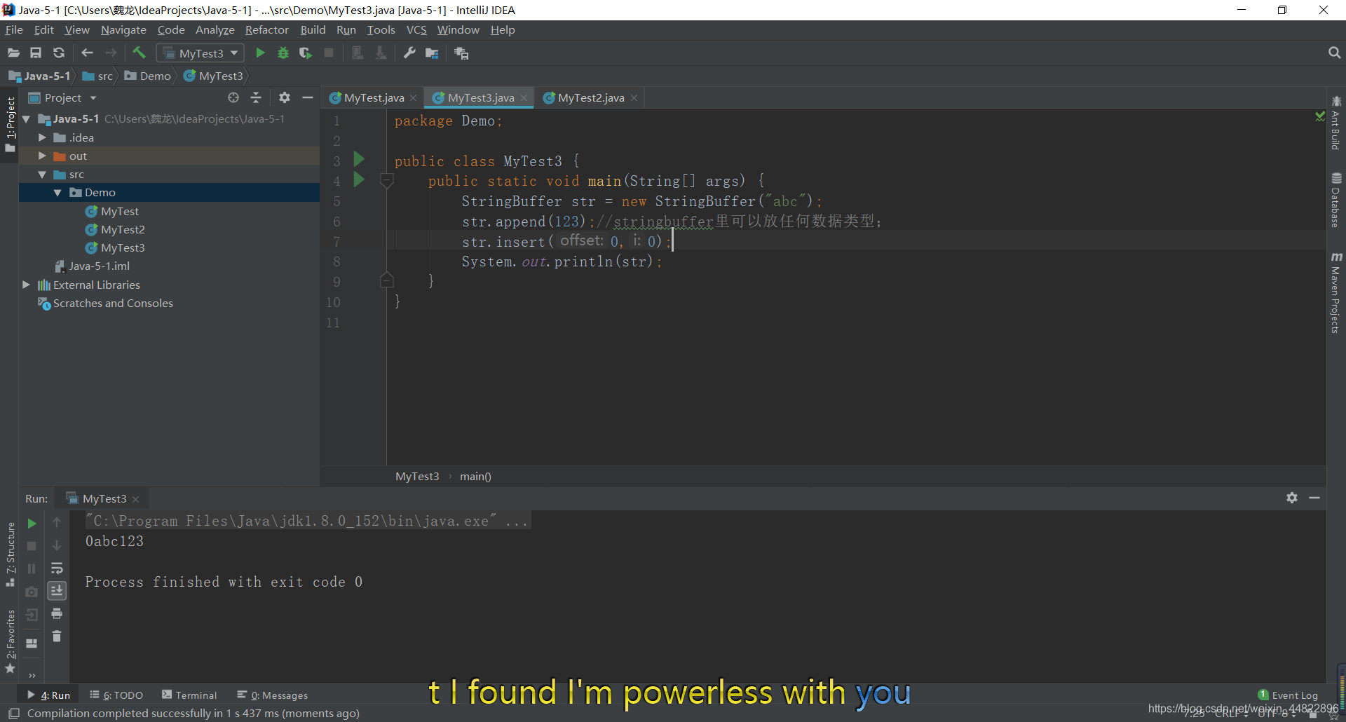
Task: Toggle scroll to end in Run console
Action: pyautogui.click(x=57, y=591)
